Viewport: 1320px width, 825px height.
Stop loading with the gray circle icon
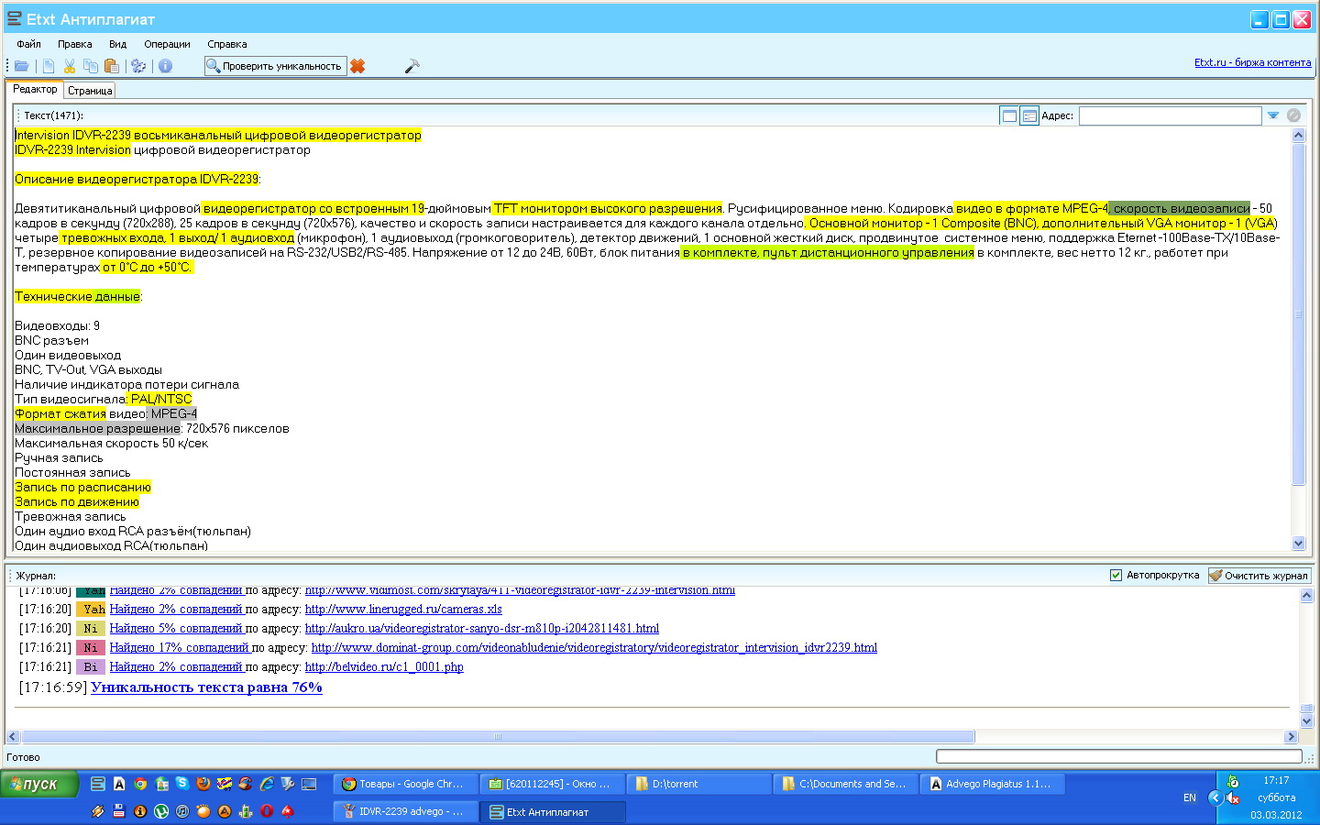click(x=1293, y=115)
